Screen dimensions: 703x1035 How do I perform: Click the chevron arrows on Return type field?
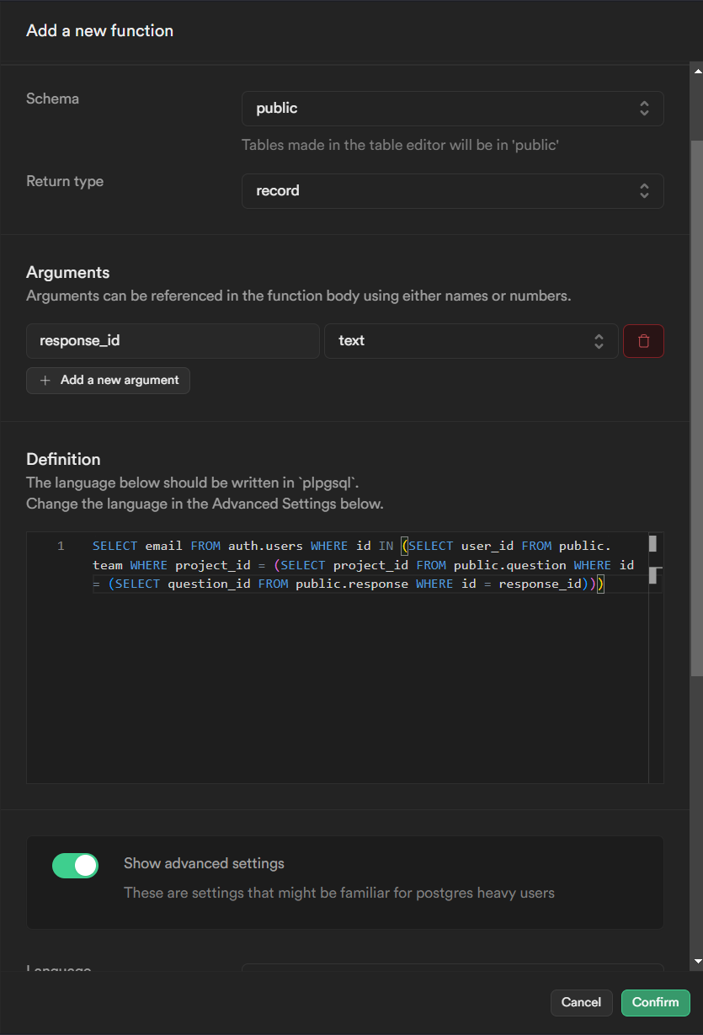[x=644, y=191]
